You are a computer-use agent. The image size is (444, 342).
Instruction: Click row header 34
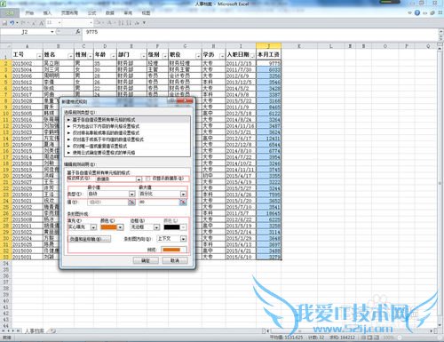click(5, 263)
